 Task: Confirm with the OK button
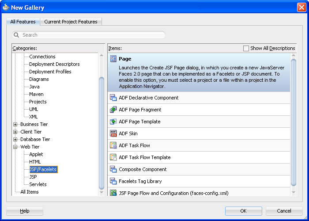tap(244, 211)
